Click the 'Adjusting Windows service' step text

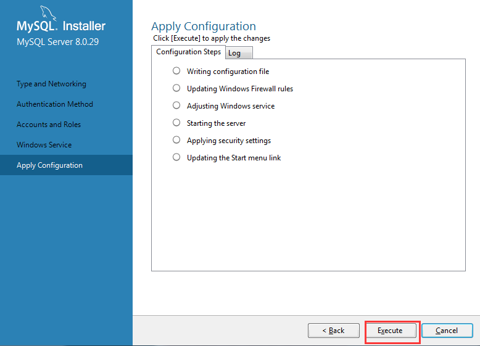point(231,106)
